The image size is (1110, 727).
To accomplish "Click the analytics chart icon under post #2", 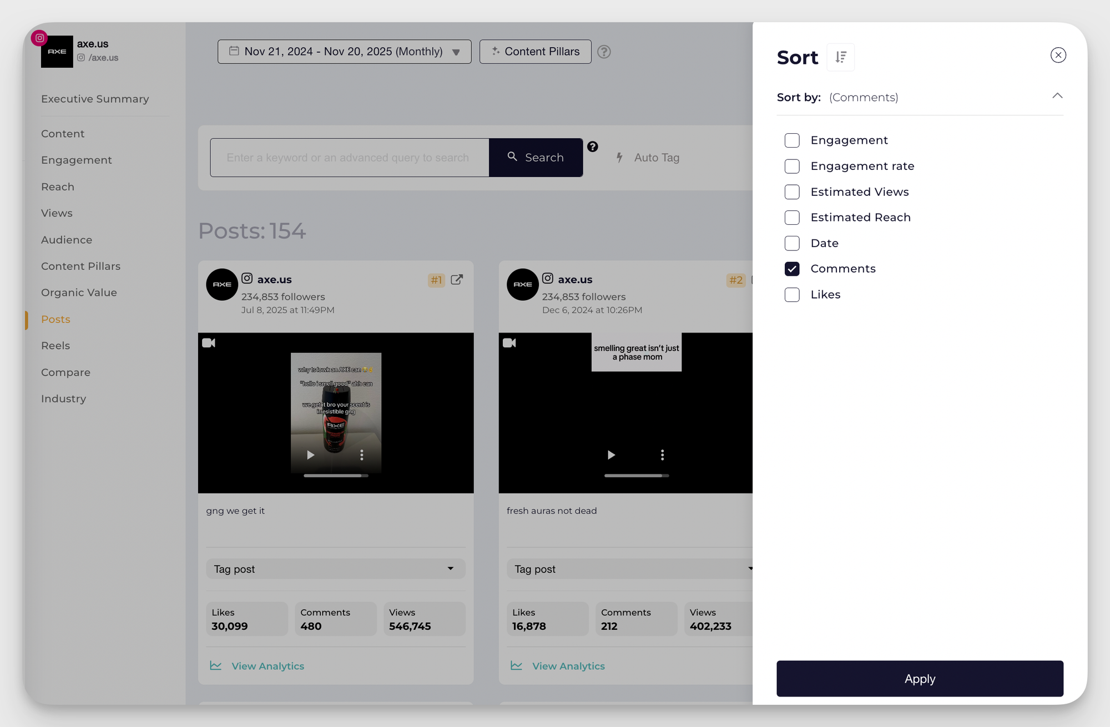I will pos(517,665).
